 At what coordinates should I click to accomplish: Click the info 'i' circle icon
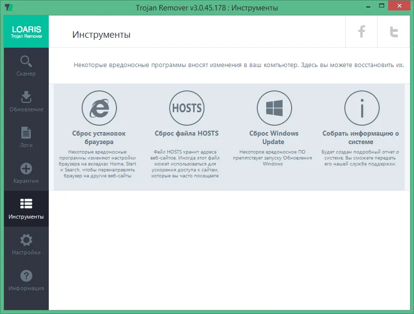pyautogui.click(x=362, y=108)
